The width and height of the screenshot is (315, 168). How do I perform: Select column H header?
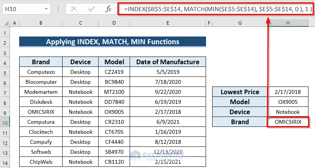(288, 23)
